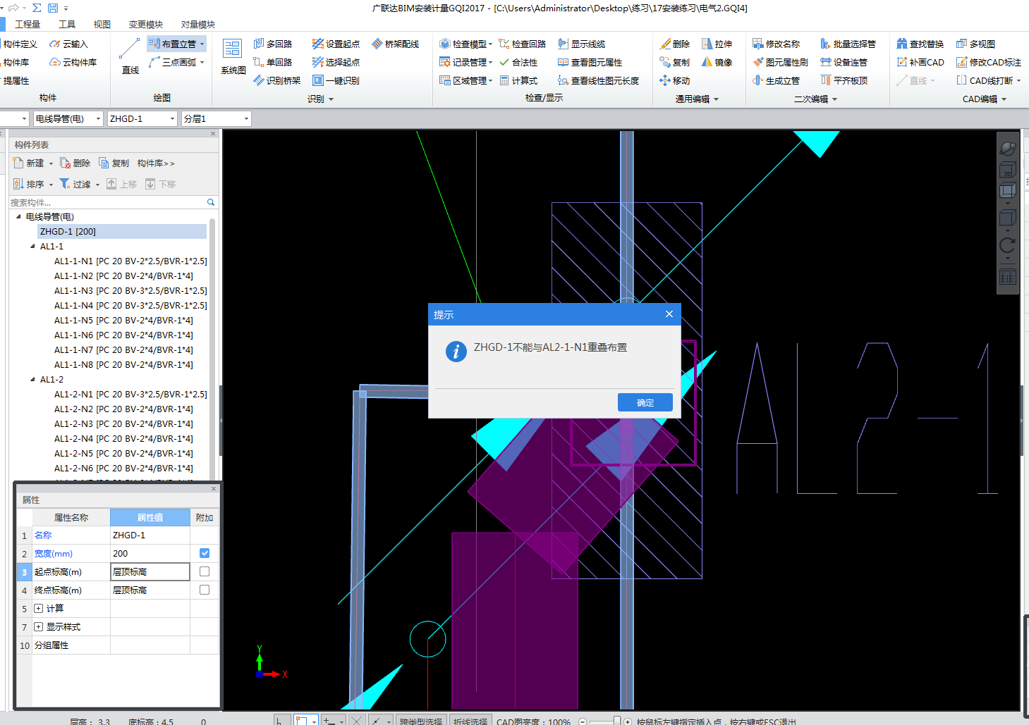Open 查看图元属性
1029x725 pixels.
590,62
